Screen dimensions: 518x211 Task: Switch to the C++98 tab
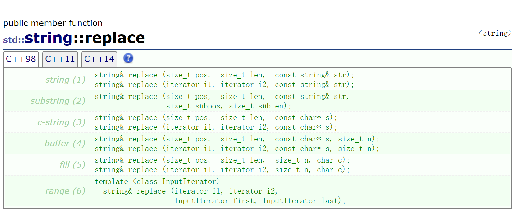21,59
